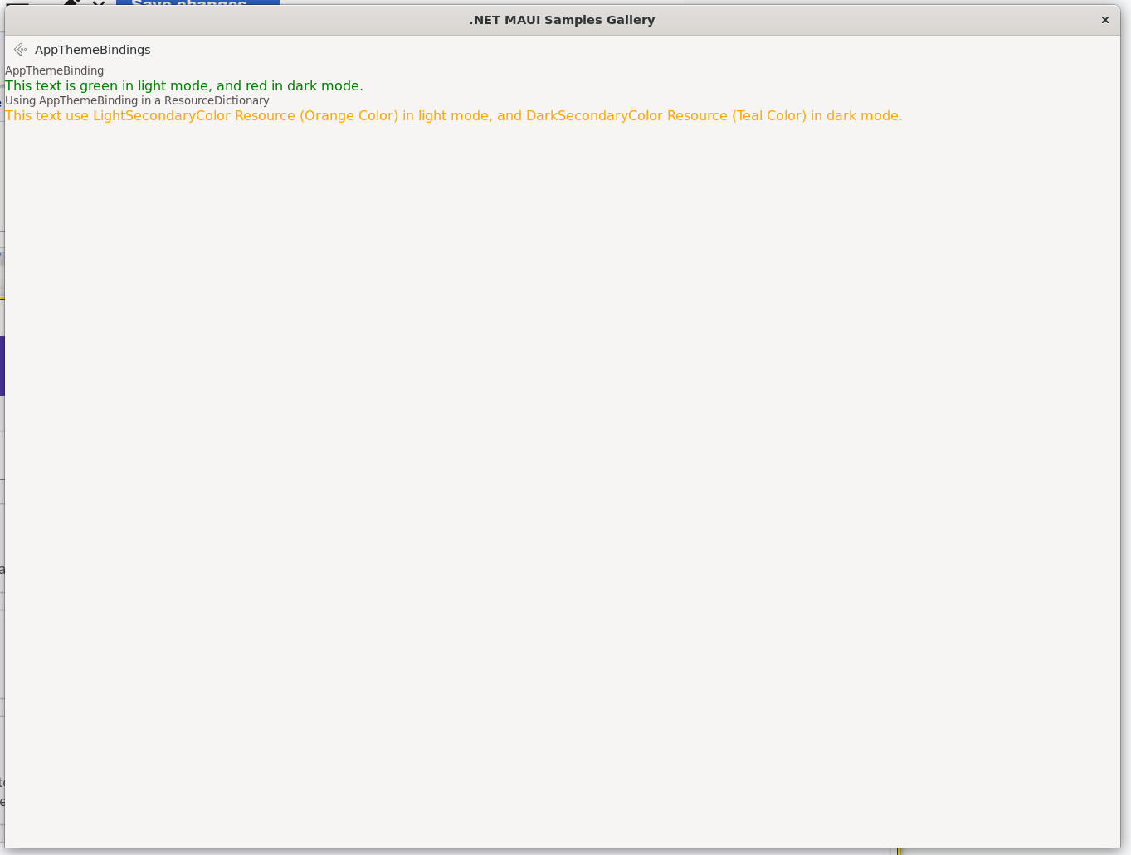Click the word 'ResourceDictionary' in the gray label

217,100
